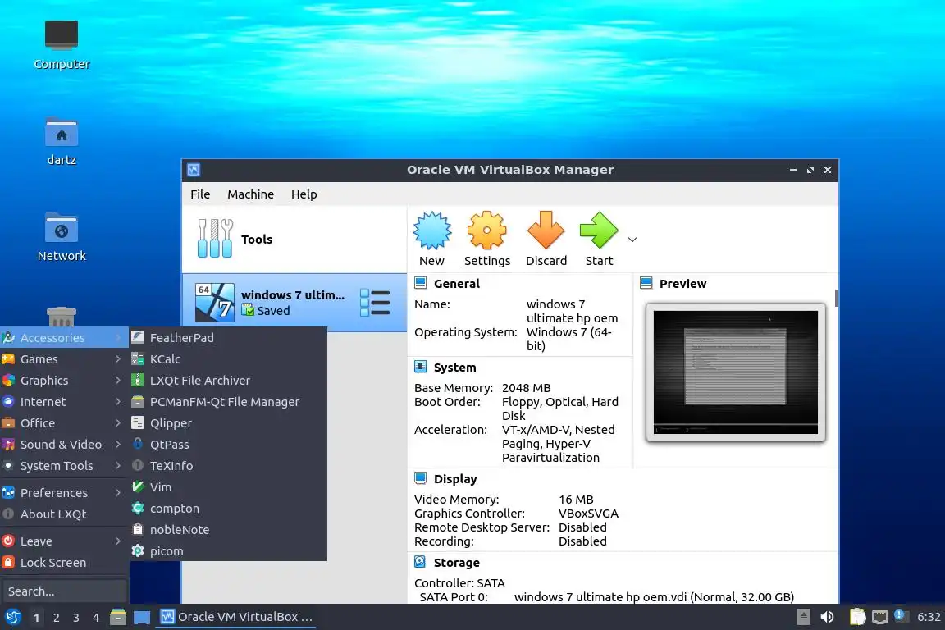The width and height of the screenshot is (945, 630).
Task: Click the Display section header
Action: point(455,479)
